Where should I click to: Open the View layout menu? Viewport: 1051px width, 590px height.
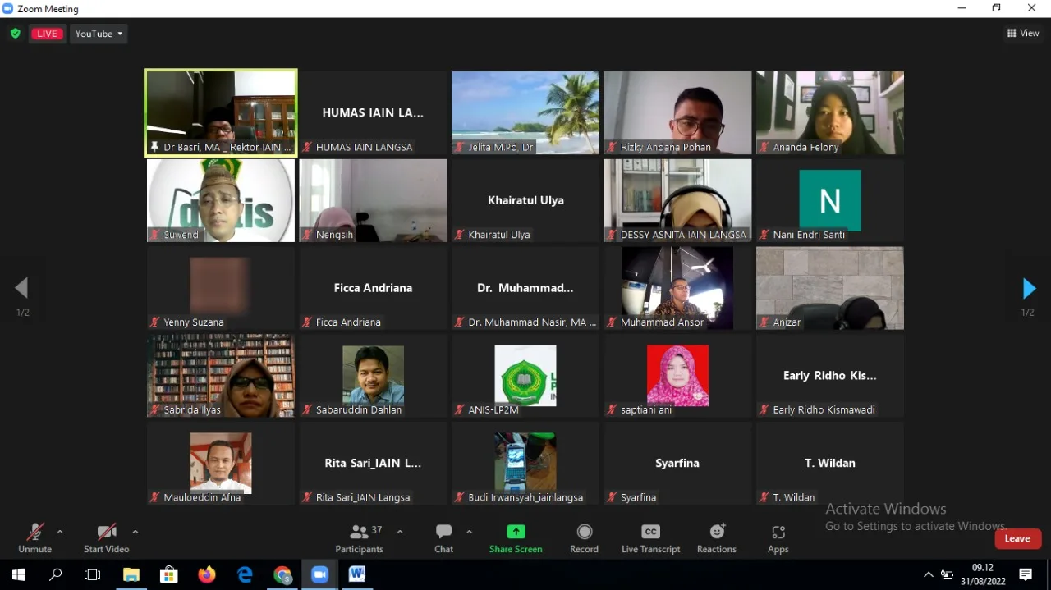pyautogui.click(x=1023, y=34)
